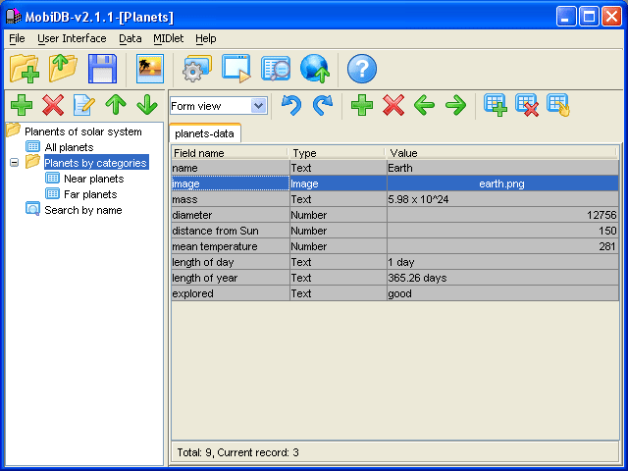Select the planets-data tab

tap(205, 133)
